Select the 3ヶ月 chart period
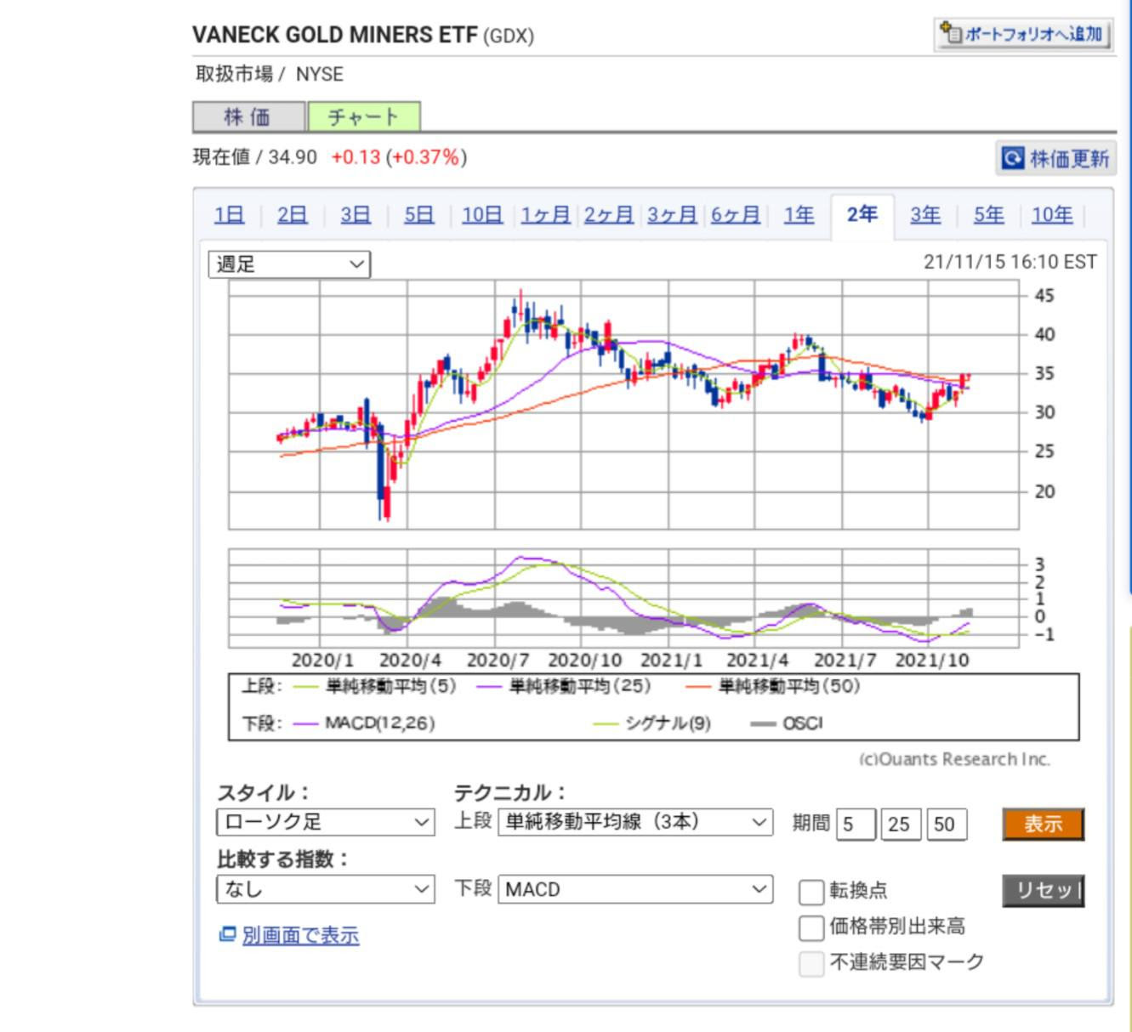1132x1032 pixels. tap(672, 215)
